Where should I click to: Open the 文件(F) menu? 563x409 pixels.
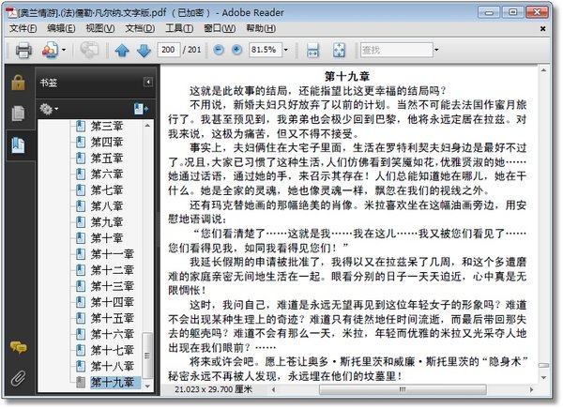[23, 28]
